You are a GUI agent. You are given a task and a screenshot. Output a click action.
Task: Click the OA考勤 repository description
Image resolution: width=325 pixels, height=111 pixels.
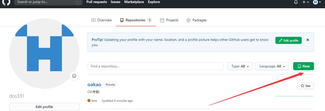[93, 92]
